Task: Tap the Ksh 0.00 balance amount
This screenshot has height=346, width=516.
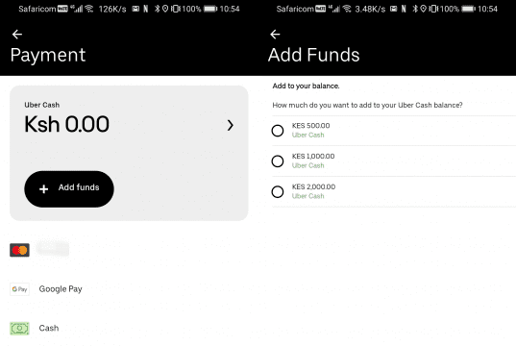Action: coord(67,124)
